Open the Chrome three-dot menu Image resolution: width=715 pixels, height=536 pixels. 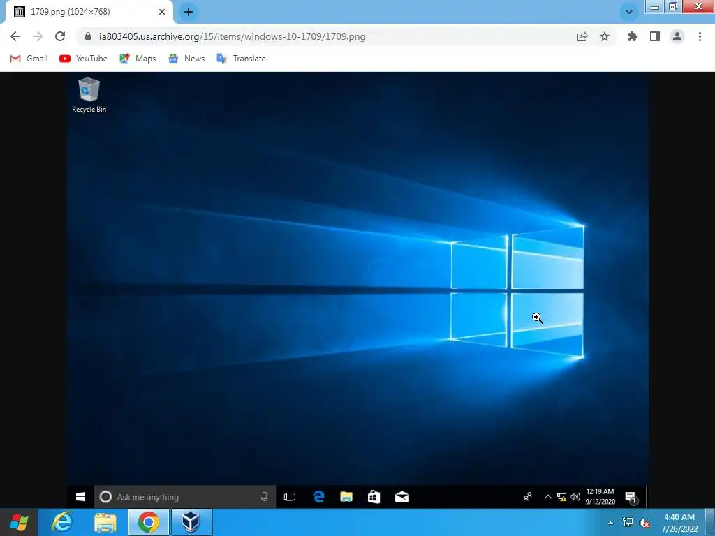point(700,36)
